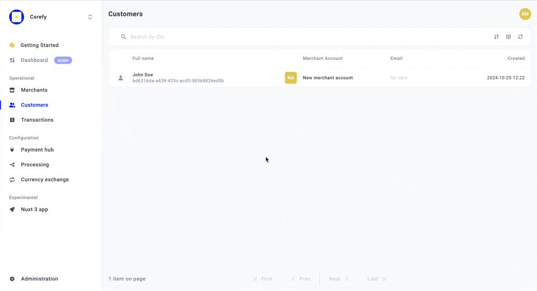Click the Email column header
This screenshot has width=537, height=291.
(396, 58)
